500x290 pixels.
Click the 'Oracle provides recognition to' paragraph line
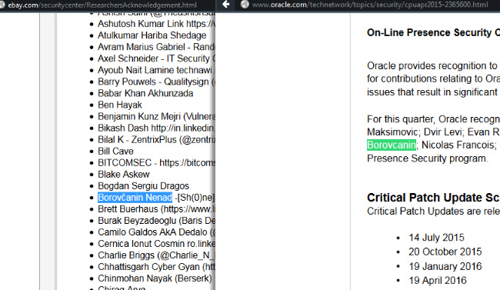(432, 66)
